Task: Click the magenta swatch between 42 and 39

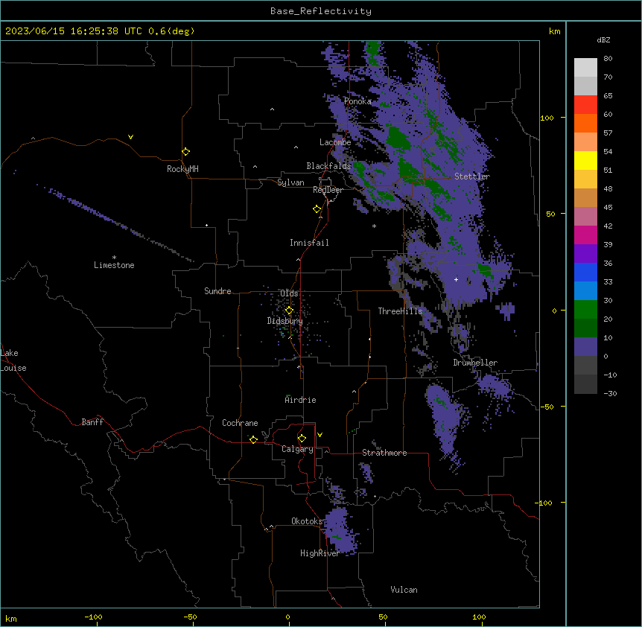Action: coord(585,235)
